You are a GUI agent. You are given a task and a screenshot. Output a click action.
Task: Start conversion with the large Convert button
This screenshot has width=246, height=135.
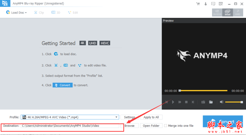point(223,121)
